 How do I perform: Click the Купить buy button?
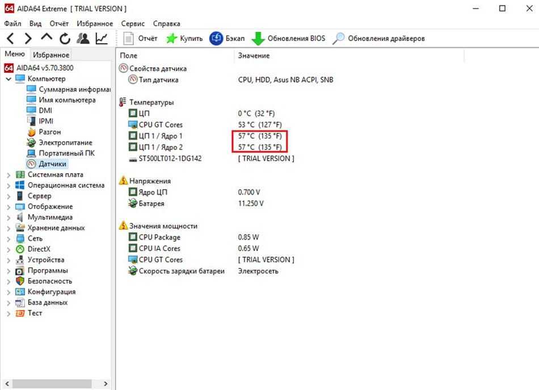pos(184,38)
